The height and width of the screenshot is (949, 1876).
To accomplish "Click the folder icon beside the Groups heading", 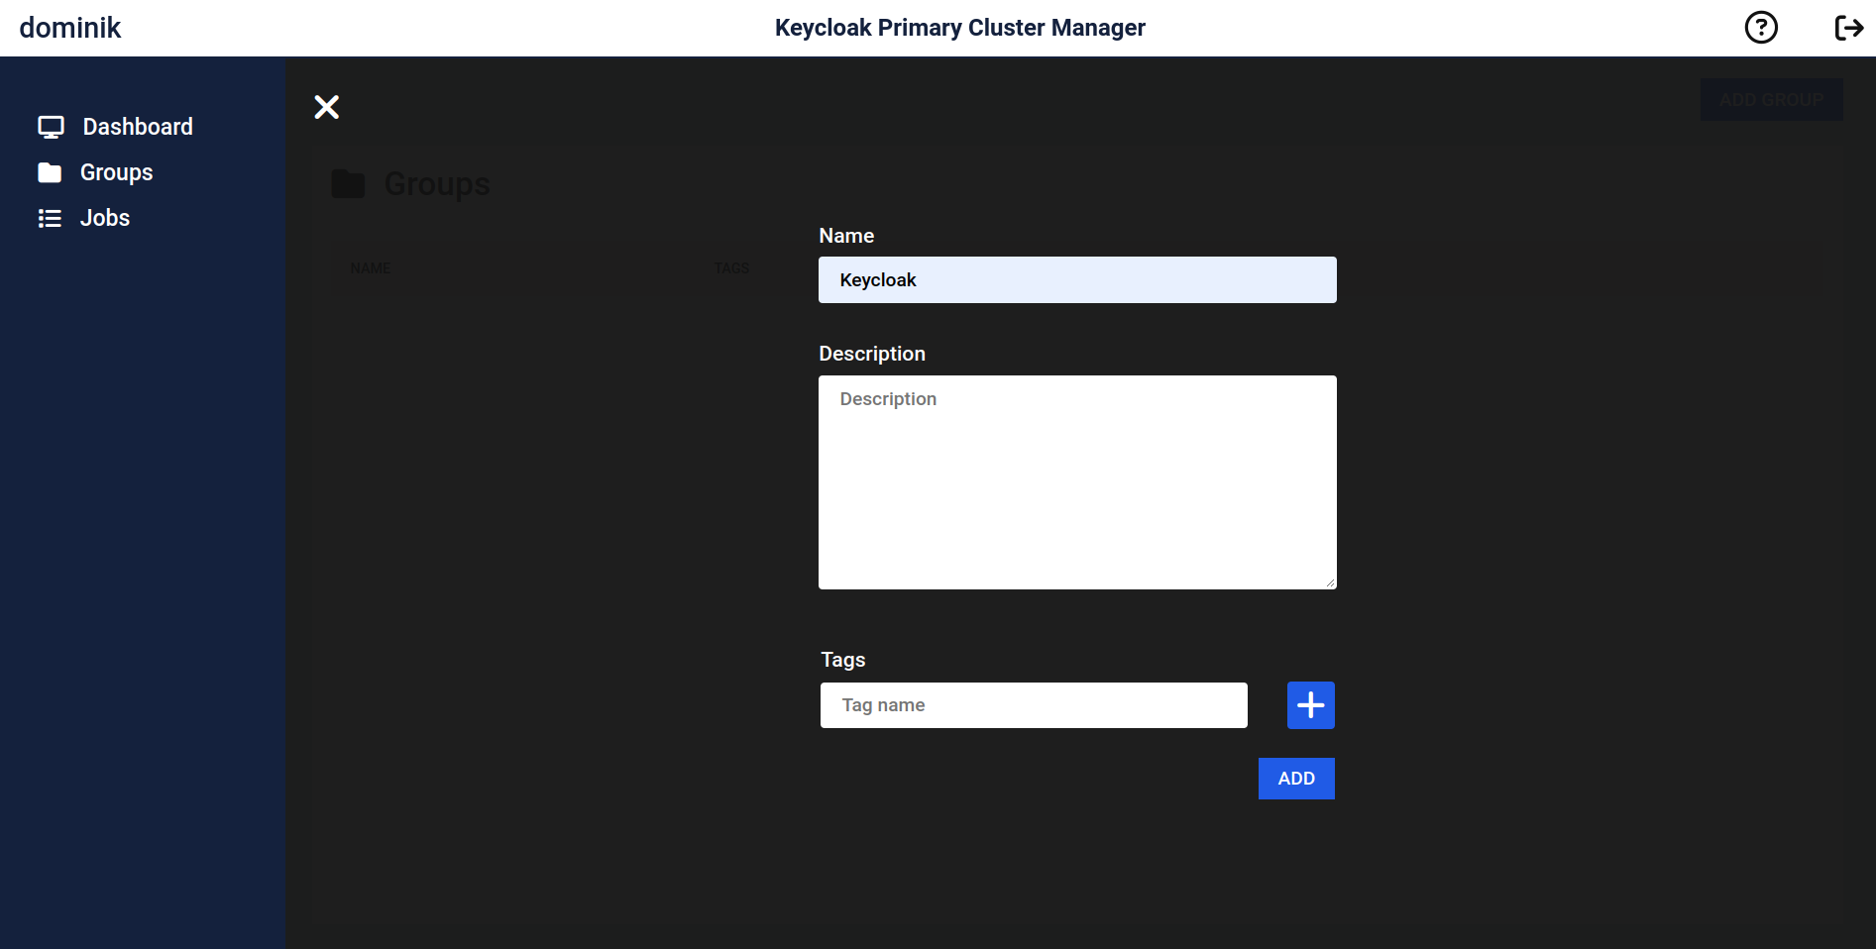I will pos(349,182).
